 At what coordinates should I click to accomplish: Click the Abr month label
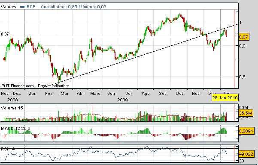80,93
